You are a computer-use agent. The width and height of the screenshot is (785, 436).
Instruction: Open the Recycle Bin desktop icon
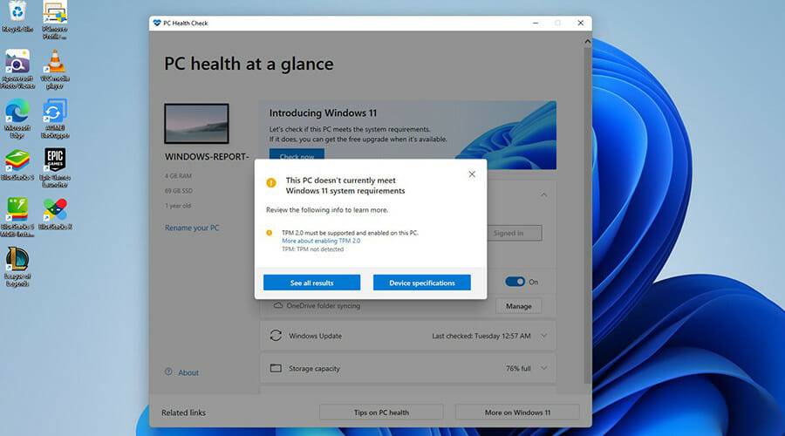click(17, 17)
